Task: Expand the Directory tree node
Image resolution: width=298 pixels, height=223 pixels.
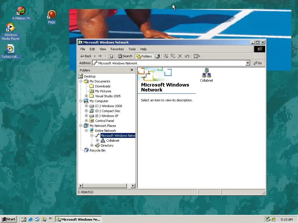Action: [x=92, y=145]
